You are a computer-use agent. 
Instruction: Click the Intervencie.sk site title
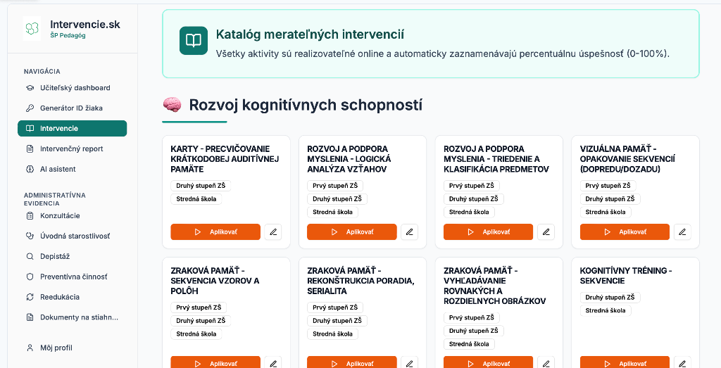85,25
